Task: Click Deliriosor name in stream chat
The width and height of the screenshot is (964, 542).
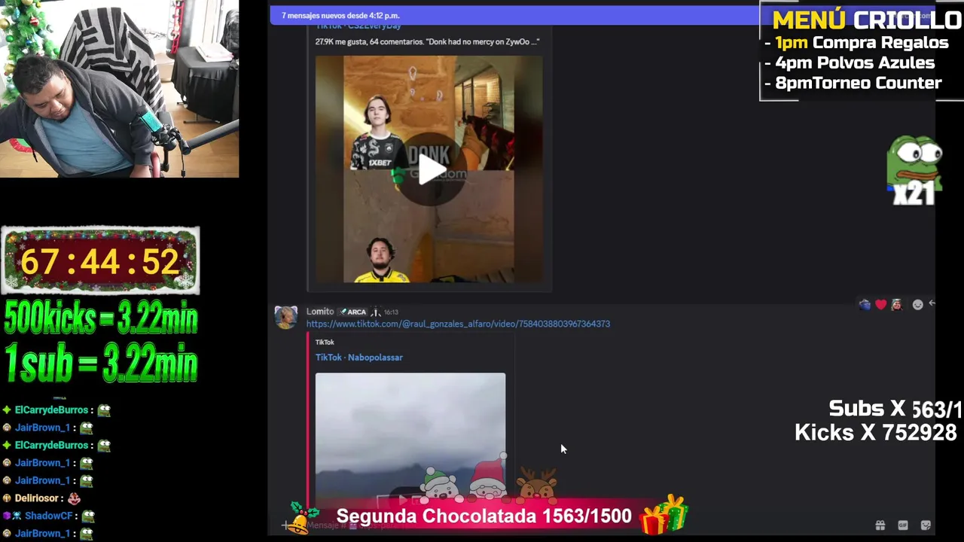Action: click(37, 498)
